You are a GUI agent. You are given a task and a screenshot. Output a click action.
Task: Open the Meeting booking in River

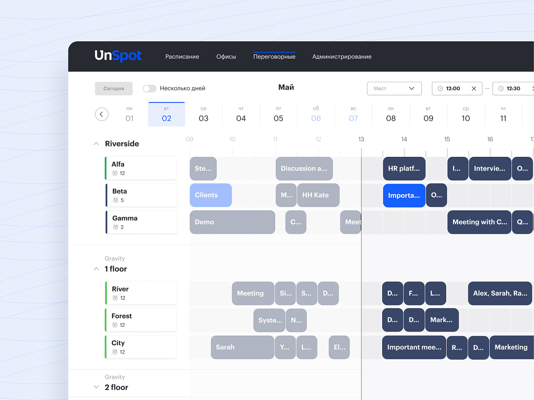coord(253,293)
